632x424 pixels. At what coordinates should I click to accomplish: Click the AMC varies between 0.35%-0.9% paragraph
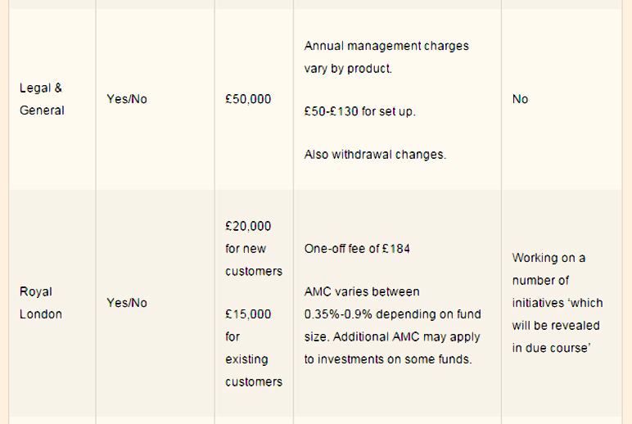coord(393,325)
